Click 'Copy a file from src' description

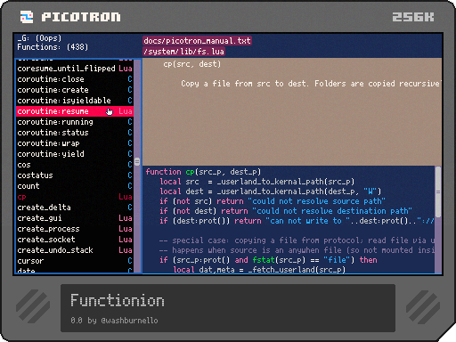[311, 84]
